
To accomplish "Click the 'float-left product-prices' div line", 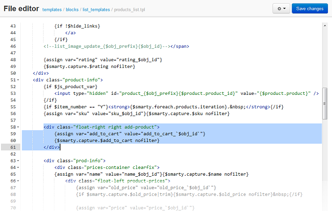I will 118,181.
